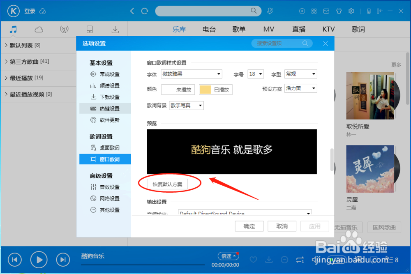This screenshot has height=274, width=411.
Task: Open the cloud music section
Action: [38, 29]
